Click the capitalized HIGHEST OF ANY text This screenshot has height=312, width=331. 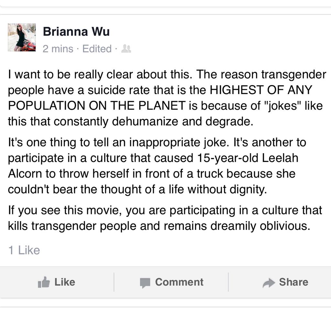click(x=261, y=90)
